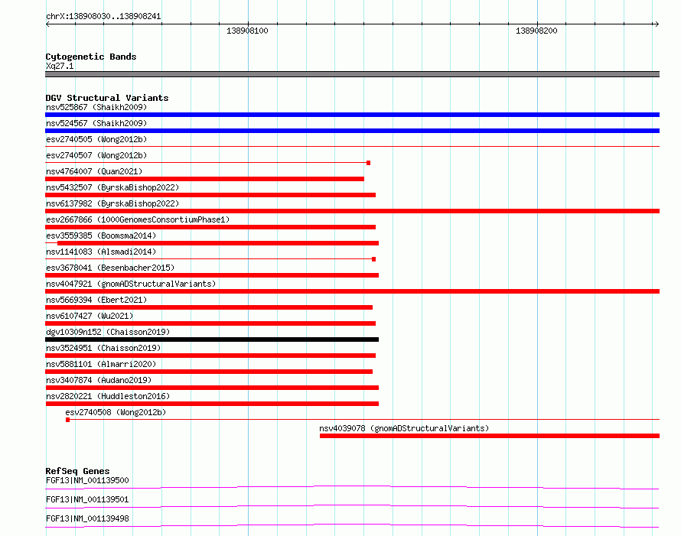Screen dimensions: 681x536
Task: Click the left arrowhead of the ruler
Action: tap(47, 24)
